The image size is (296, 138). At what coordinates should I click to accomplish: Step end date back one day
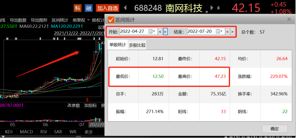pyautogui.click(x=228, y=32)
